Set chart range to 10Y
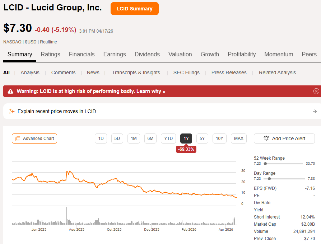The height and width of the screenshot is (244, 321). [x=219, y=139]
